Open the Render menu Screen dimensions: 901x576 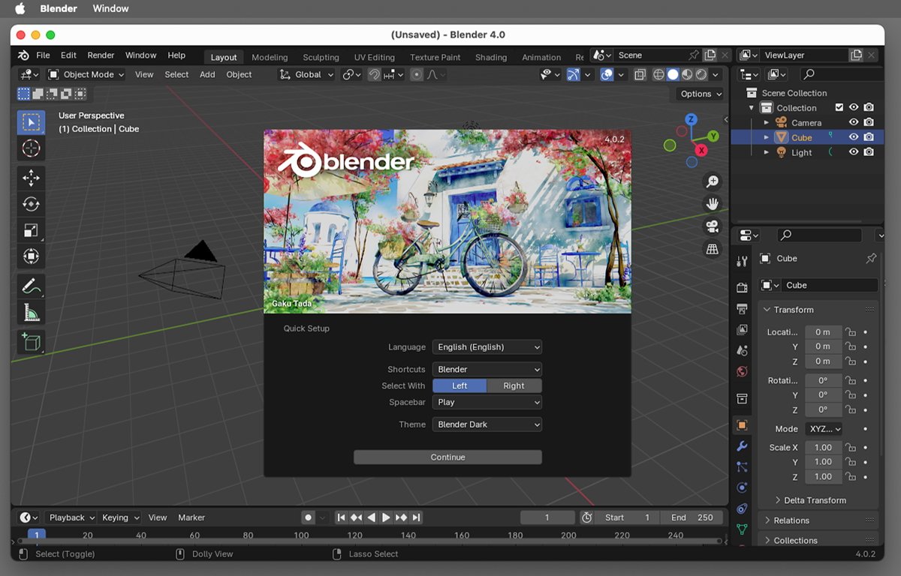pos(101,55)
